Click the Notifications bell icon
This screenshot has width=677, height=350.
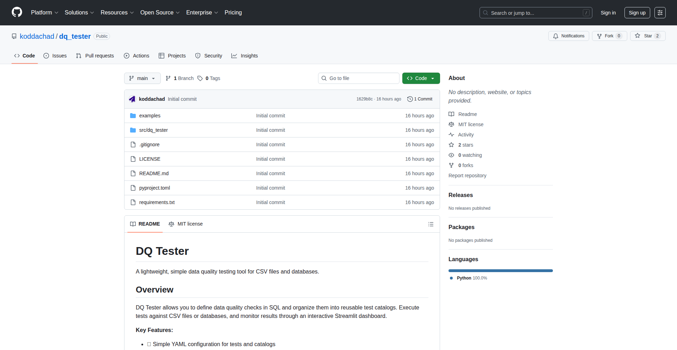556,36
